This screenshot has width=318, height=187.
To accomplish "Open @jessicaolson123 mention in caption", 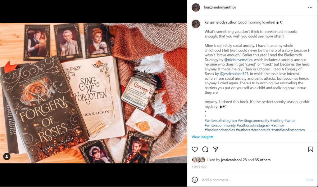I will coord(234,74).
